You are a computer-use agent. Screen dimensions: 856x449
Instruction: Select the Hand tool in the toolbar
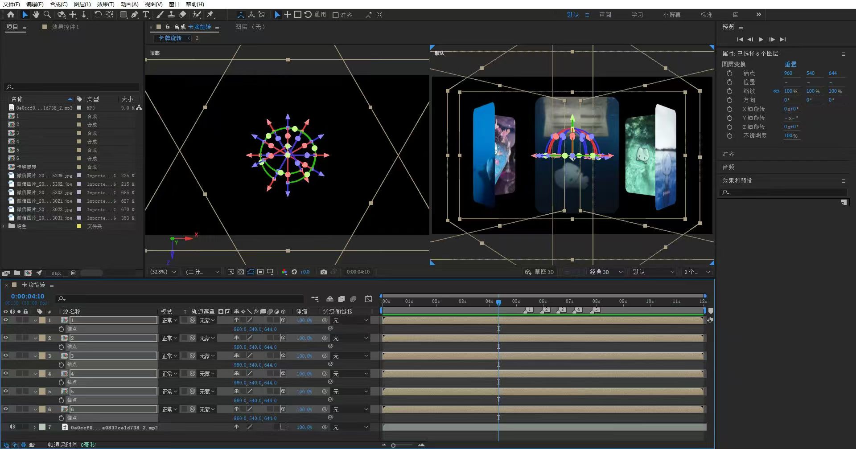point(36,15)
